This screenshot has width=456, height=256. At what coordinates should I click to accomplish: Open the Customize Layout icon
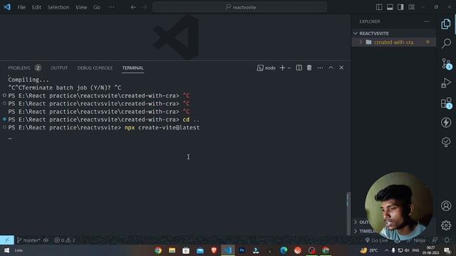411,7
